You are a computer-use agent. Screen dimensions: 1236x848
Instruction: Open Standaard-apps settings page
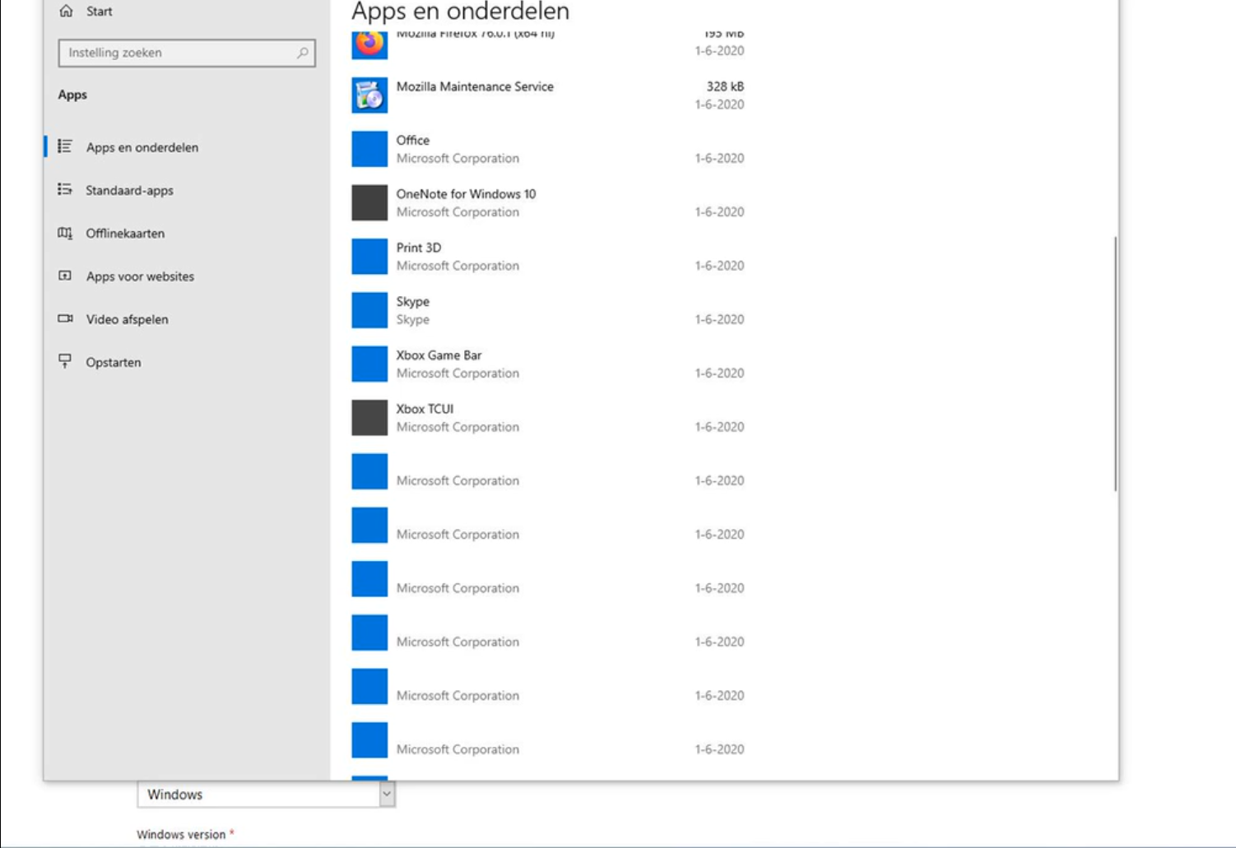pyautogui.click(x=129, y=190)
